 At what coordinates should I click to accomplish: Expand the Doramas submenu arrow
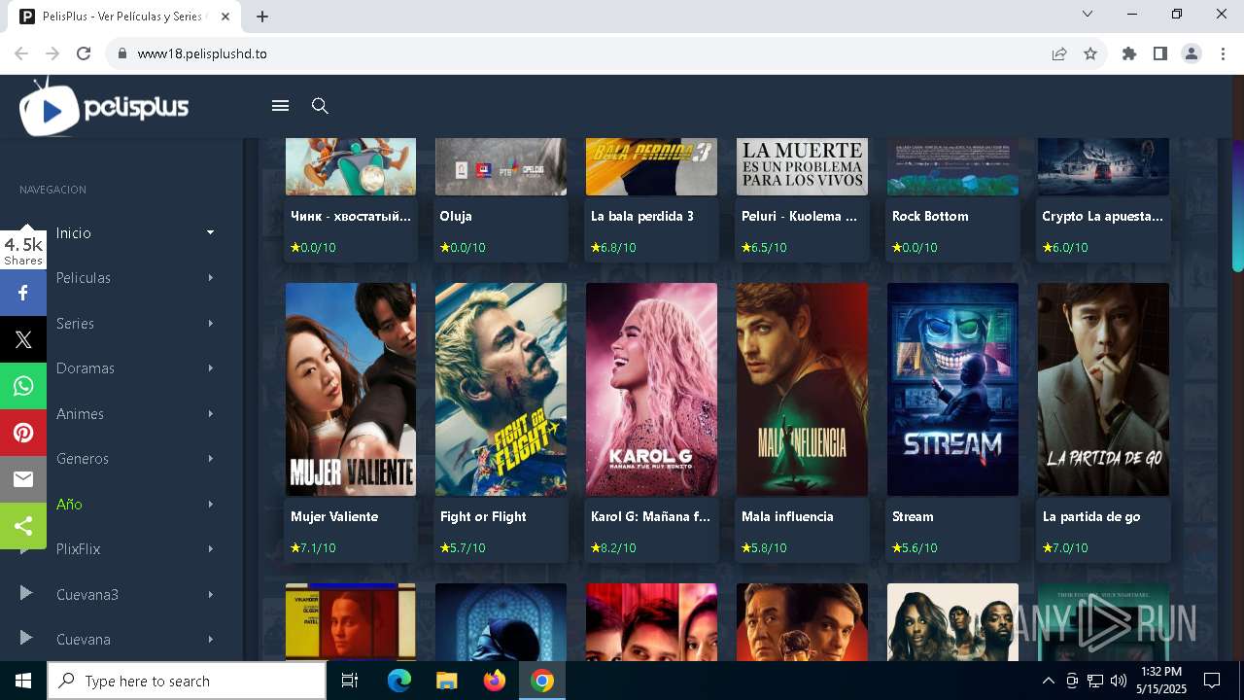point(210,368)
